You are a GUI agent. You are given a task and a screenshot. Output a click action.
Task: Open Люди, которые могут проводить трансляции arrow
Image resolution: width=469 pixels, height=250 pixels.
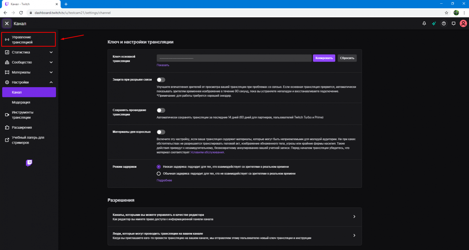pyautogui.click(x=354, y=235)
